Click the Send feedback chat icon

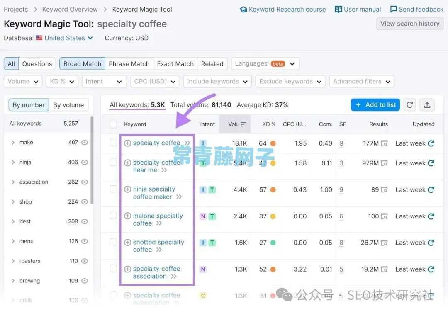pyautogui.click(x=393, y=10)
